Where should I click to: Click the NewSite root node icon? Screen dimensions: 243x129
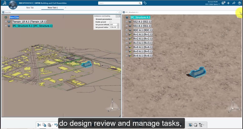[x=6, y=18]
